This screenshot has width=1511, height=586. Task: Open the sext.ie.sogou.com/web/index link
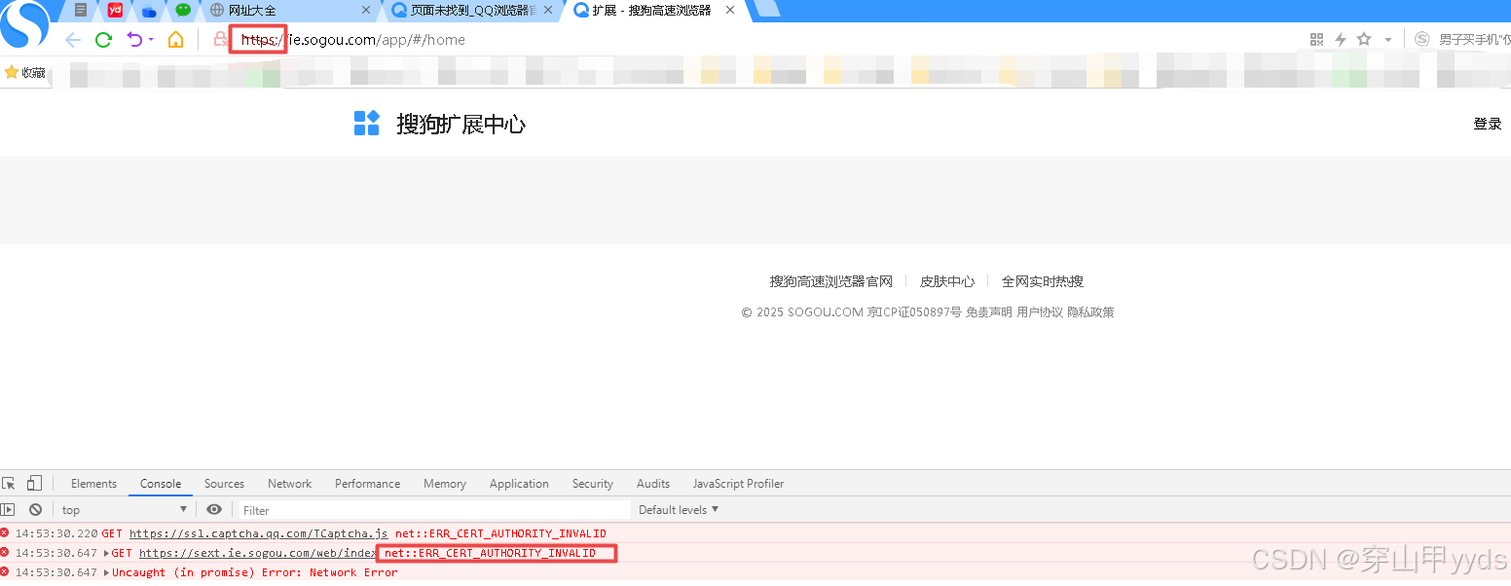point(257,553)
